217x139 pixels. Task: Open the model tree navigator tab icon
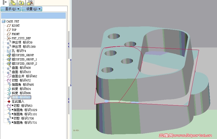(4, 2)
